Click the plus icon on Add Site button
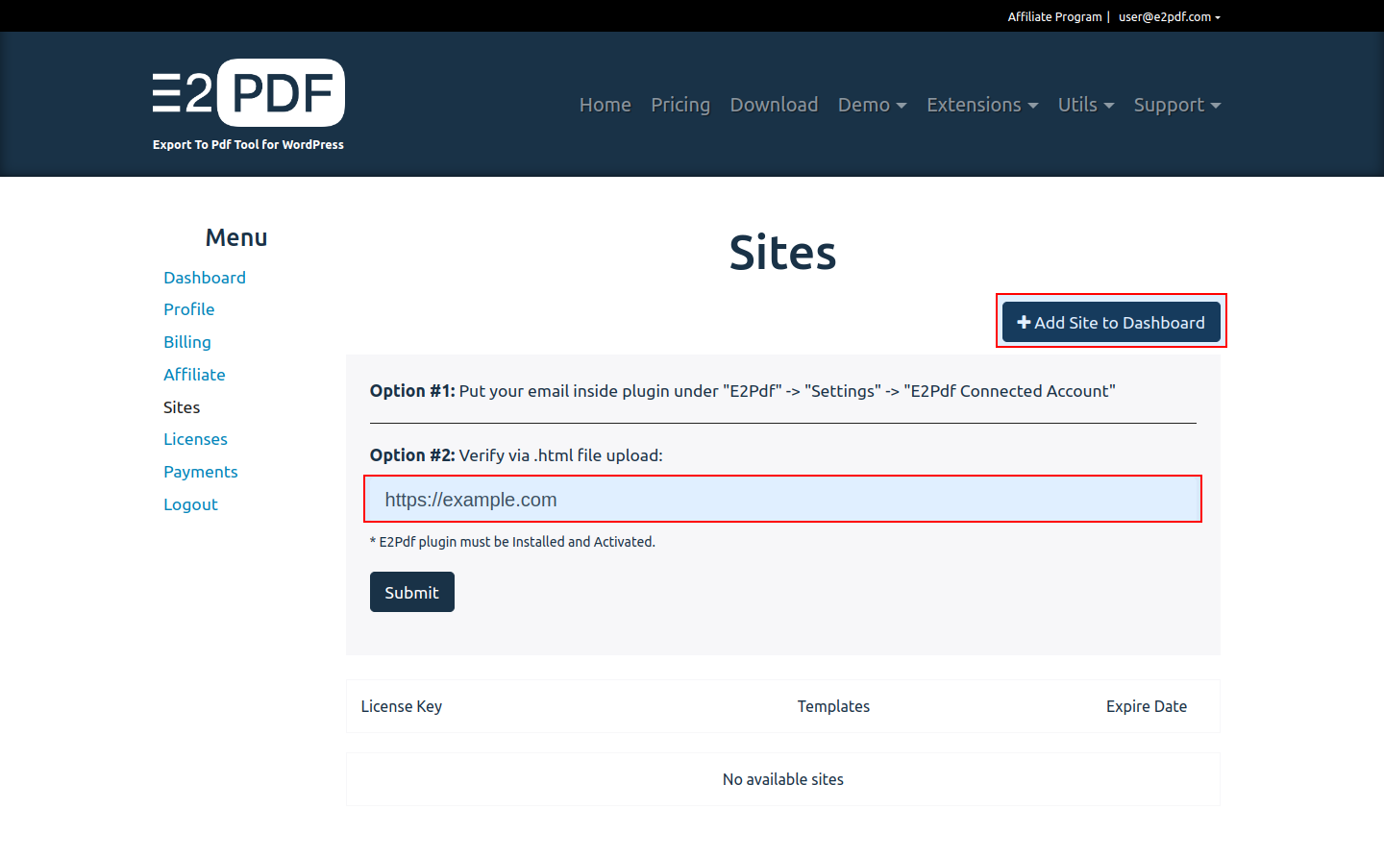The width and height of the screenshot is (1384, 858). [x=1024, y=323]
